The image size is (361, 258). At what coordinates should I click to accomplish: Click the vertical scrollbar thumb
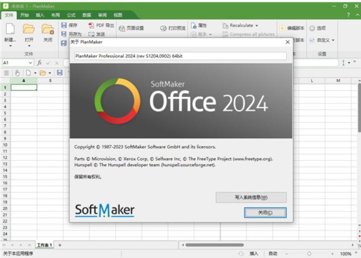coord(359,108)
